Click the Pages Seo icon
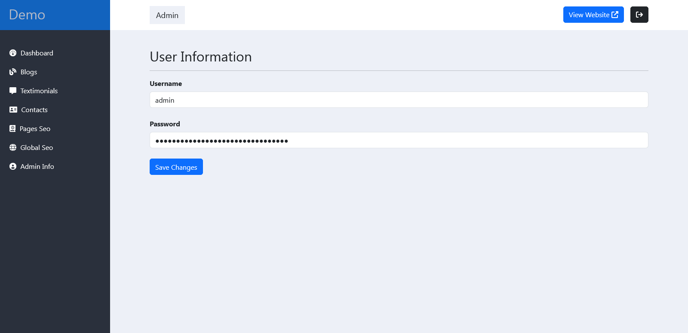This screenshot has height=333, width=688. click(12, 128)
